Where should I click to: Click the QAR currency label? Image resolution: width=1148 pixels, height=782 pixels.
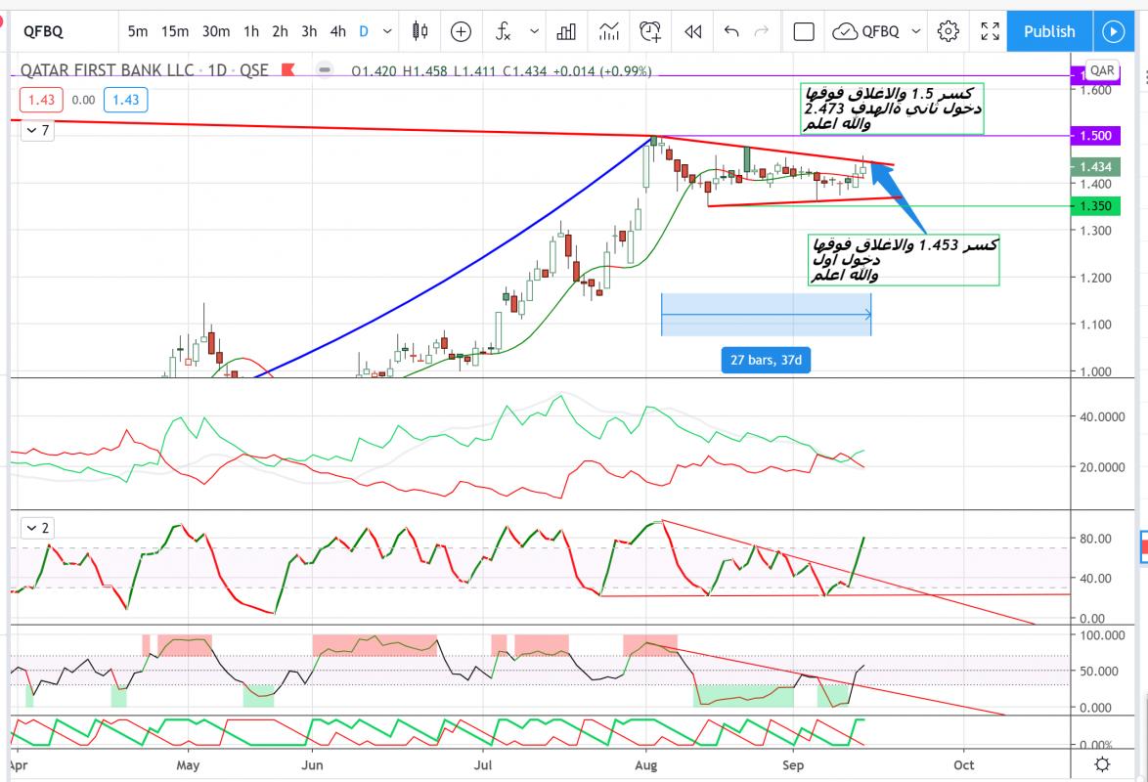(1102, 70)
